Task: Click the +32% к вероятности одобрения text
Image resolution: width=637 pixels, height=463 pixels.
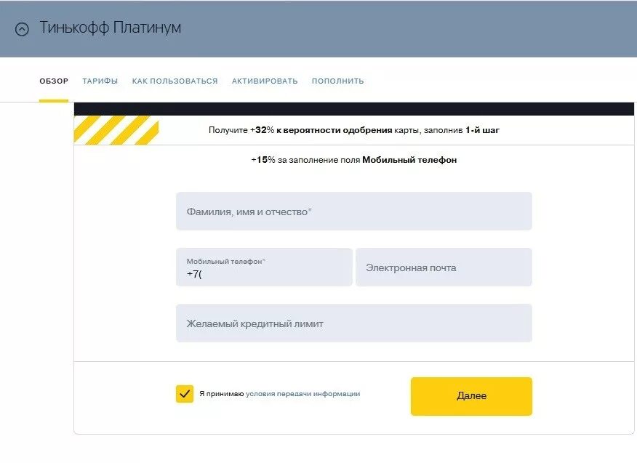Action: pyautogui.click(x=321, y=130)
